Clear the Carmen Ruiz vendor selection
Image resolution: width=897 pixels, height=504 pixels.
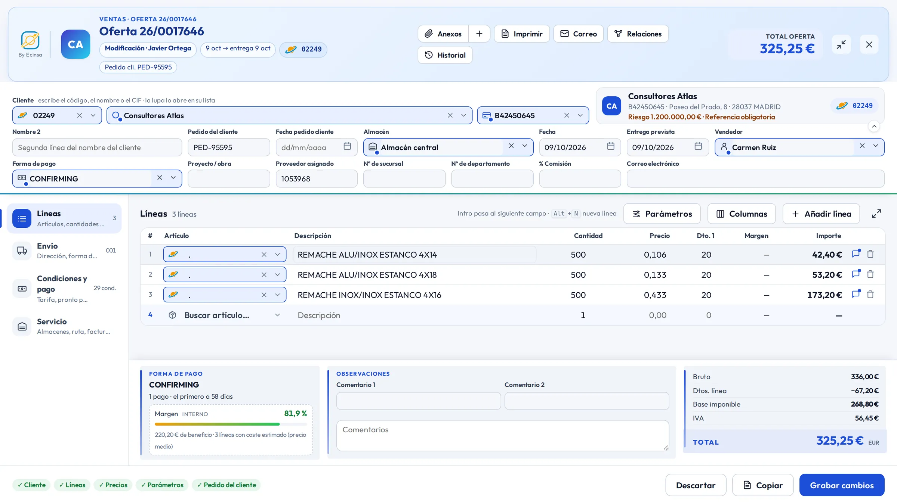pos(862,146)
